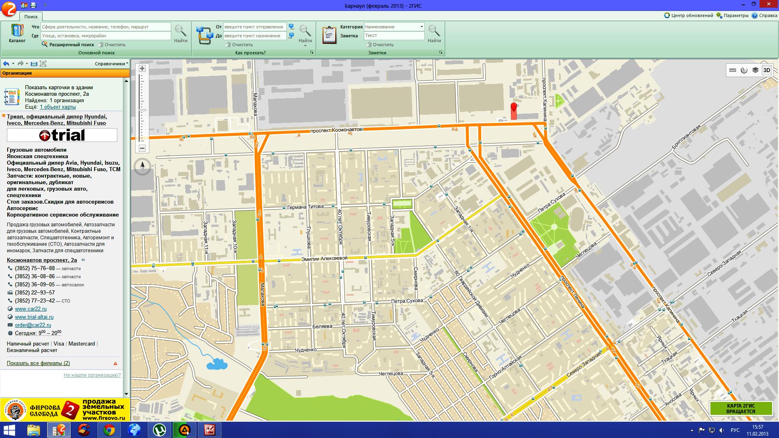The width and height of the screenshot is (779, 438).
Task: Select the ruler measurement tool on map
Action: (x=733, y=70)
